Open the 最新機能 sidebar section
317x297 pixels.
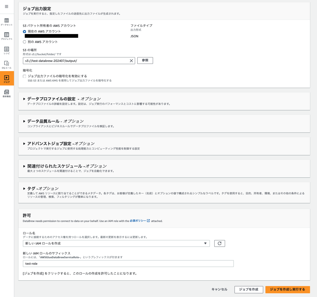(x=7, y=93)
